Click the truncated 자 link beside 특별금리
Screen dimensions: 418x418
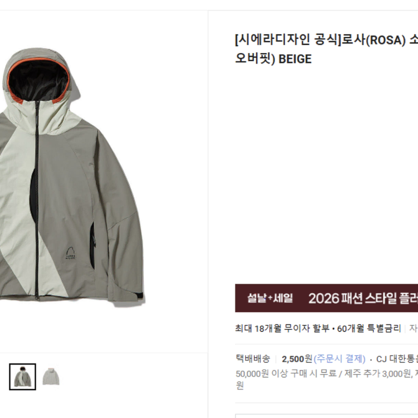click(x=414, y=328)
